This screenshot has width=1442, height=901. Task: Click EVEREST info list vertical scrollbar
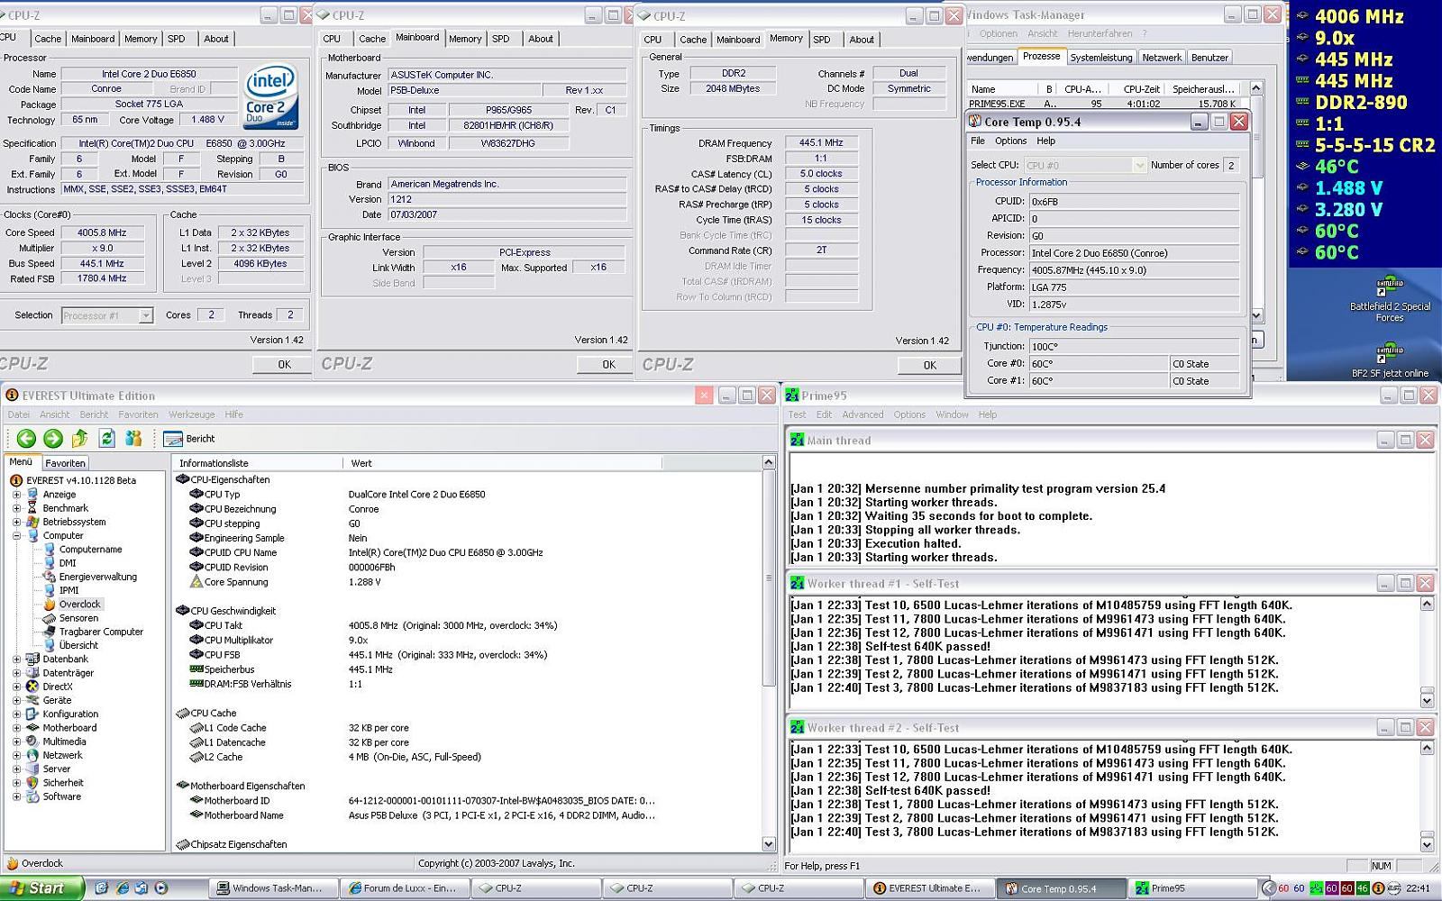[769, 653]
